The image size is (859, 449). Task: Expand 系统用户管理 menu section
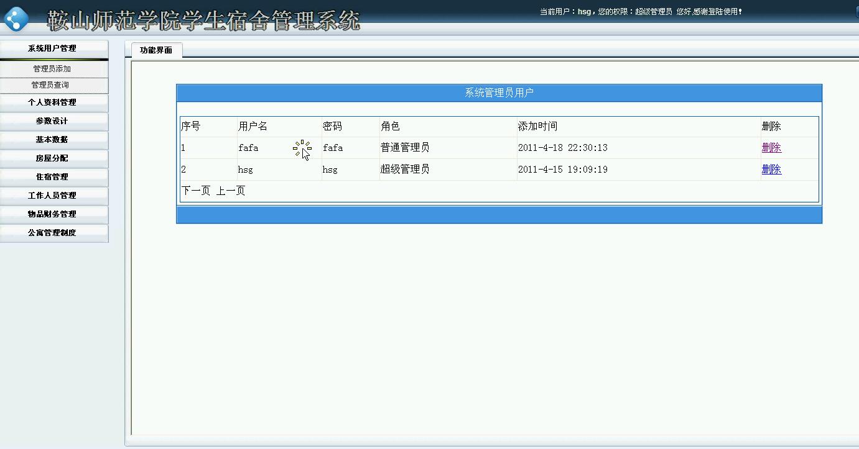coord(53,48)
